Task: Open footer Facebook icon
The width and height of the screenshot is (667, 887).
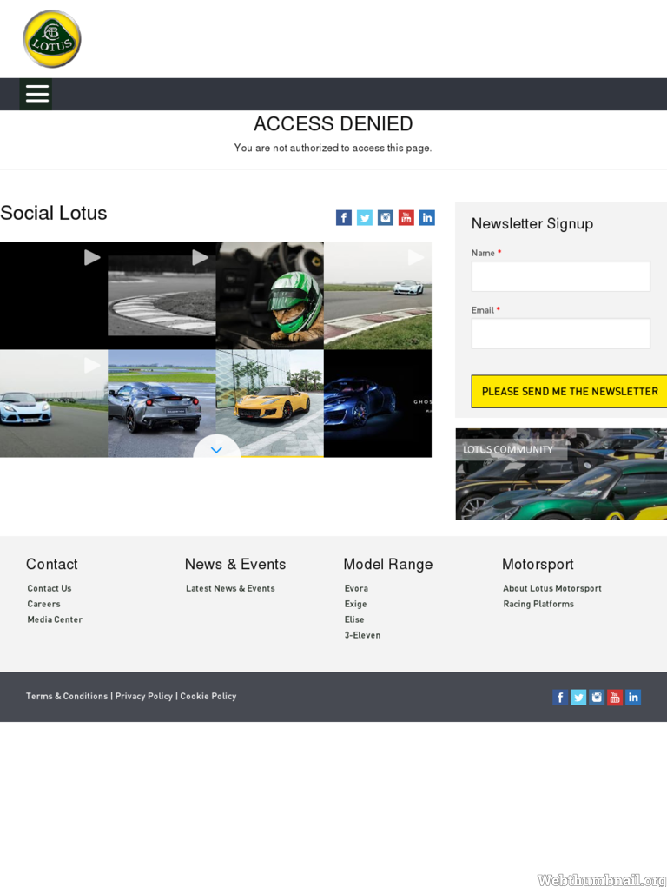Action: pos(560,697)
